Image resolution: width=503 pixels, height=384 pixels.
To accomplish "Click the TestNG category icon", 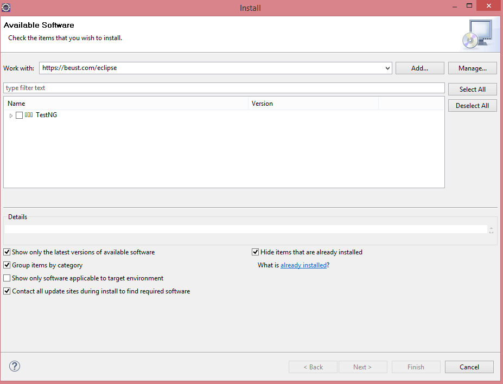I will 29,115.
